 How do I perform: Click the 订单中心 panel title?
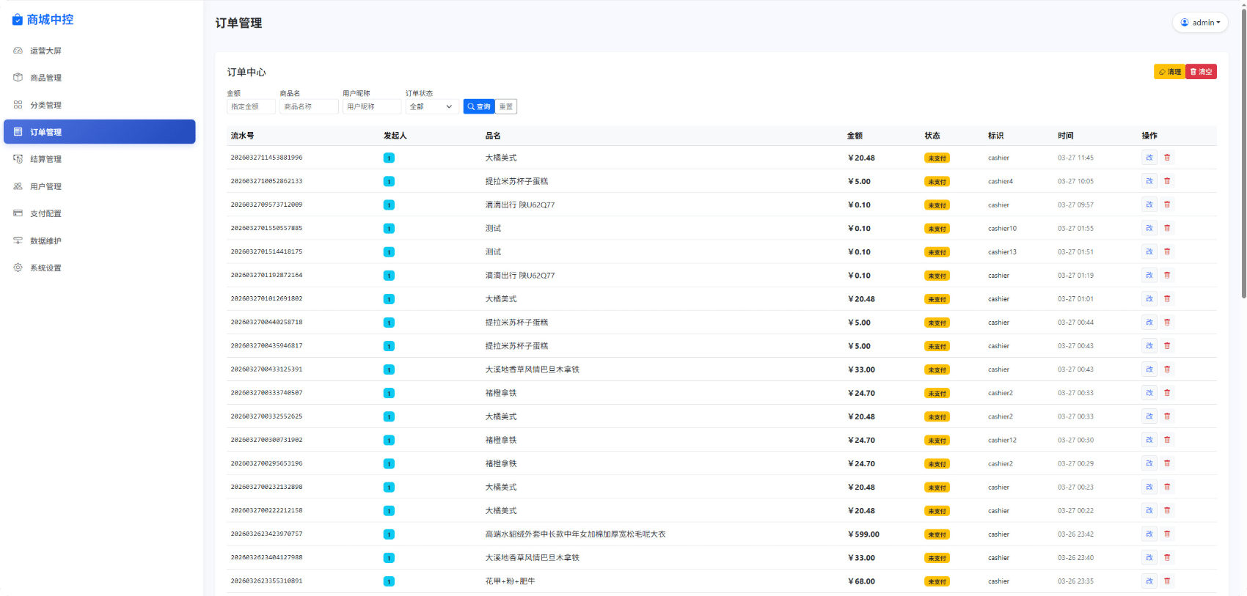point(246,72)
